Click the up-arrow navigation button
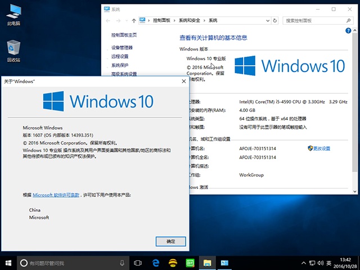Screen dimensions: 360x270 pos(133,20)
